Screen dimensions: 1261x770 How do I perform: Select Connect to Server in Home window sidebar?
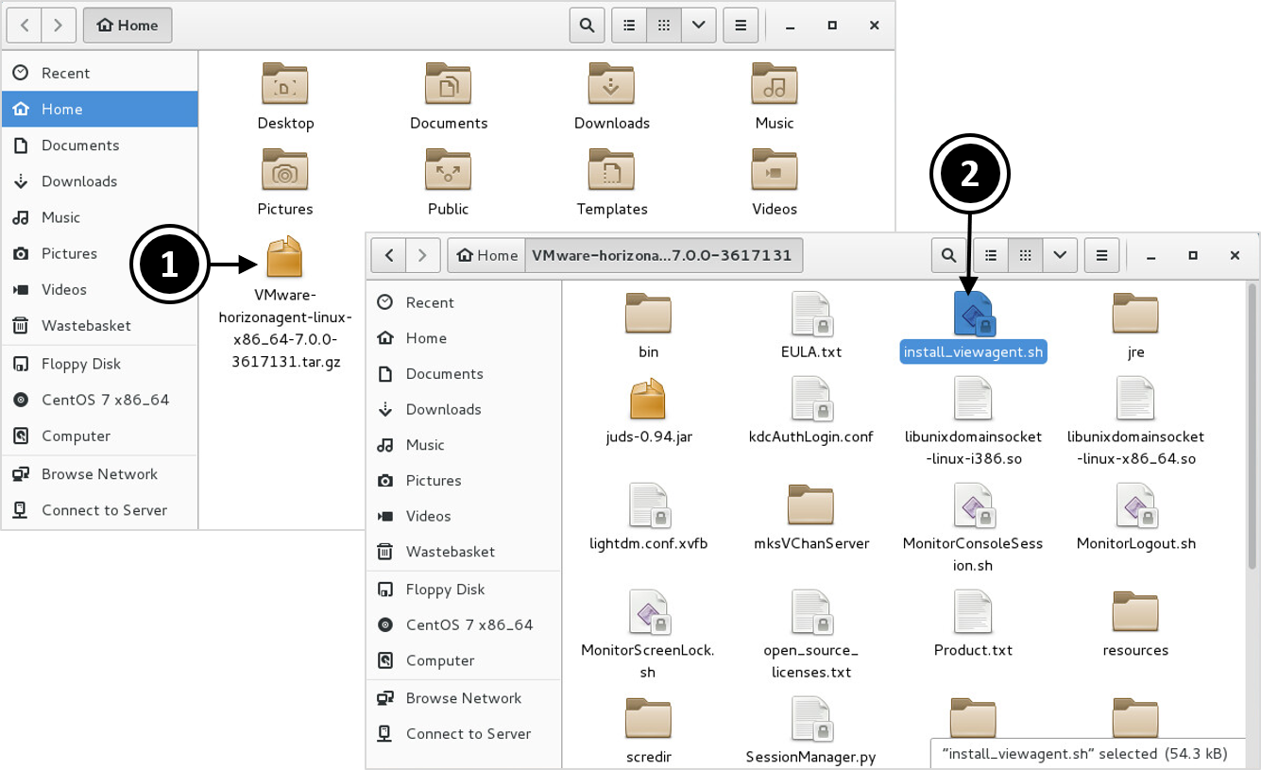click(99, 510)
